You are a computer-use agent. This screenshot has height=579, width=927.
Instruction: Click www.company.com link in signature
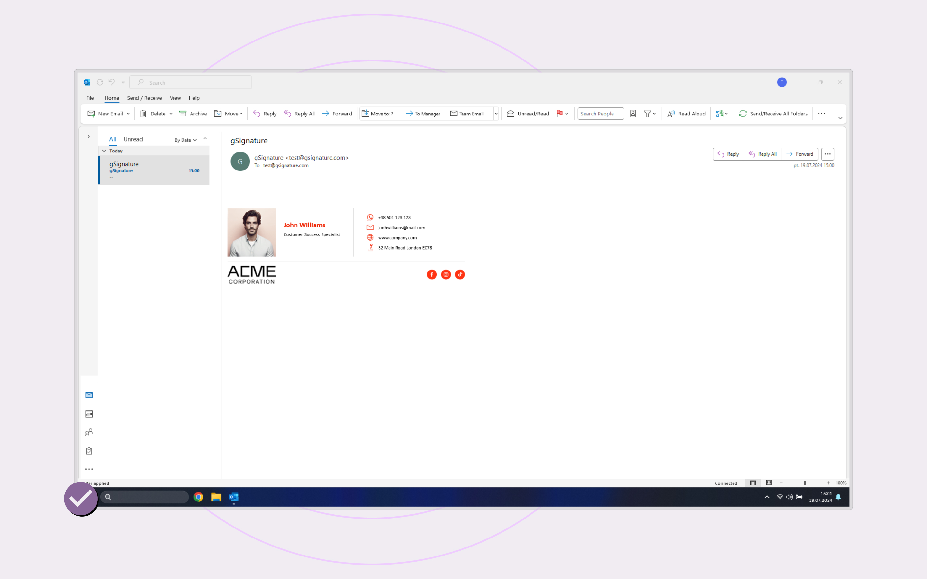397,238
